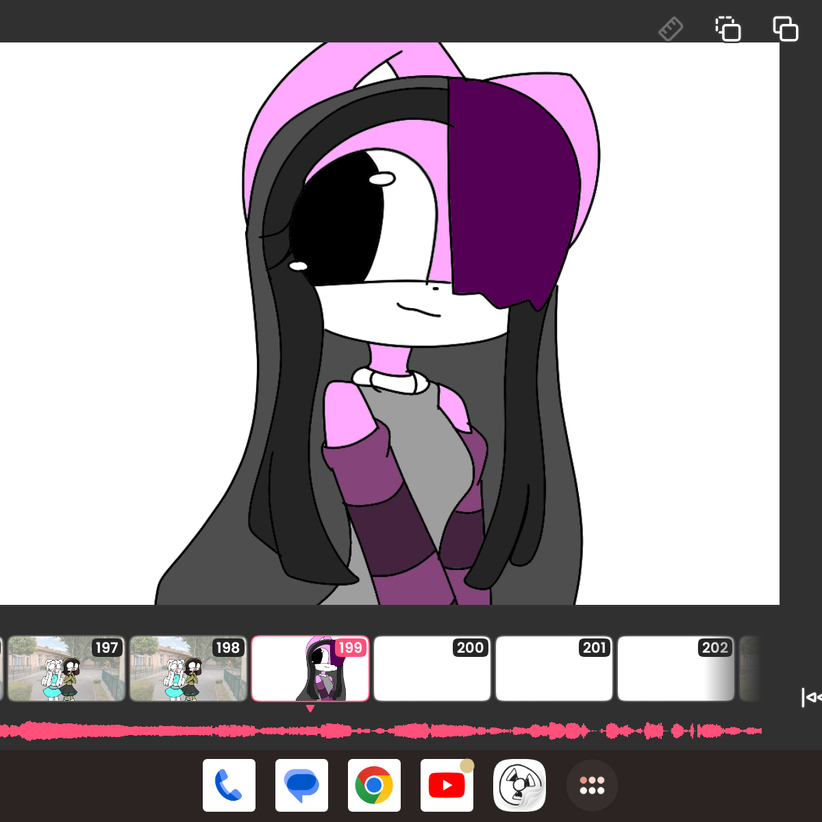Select frame 198 in the timeline
The width and height of the screenshot is (822, 822).
coord(188,669)
